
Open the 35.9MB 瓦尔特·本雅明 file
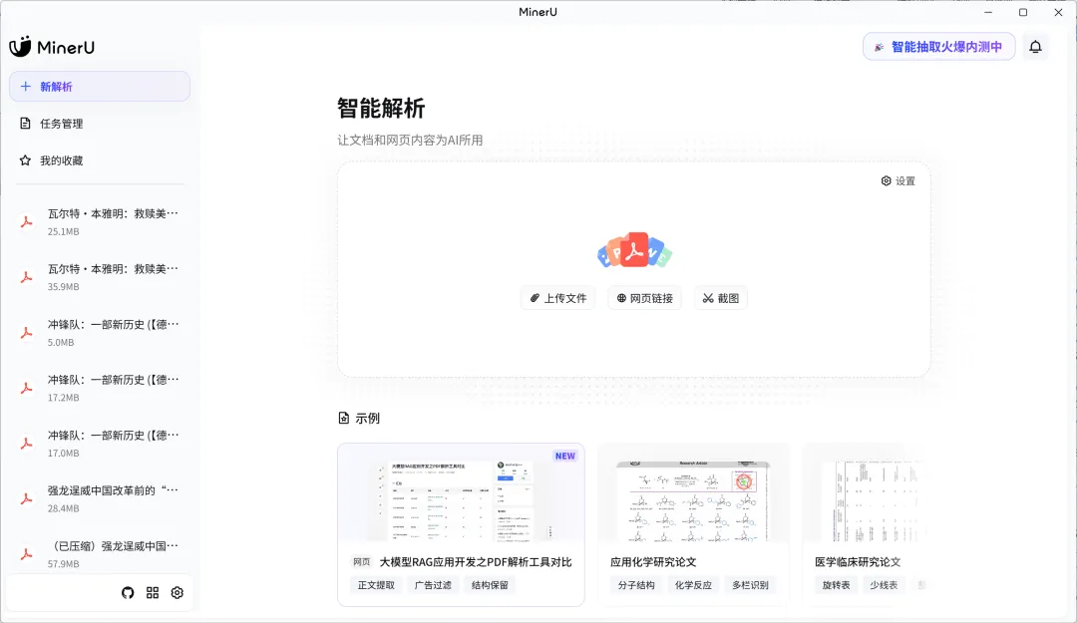[x=100, y=277]
